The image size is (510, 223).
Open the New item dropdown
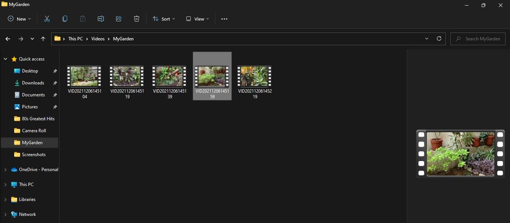tap(19, 19)
